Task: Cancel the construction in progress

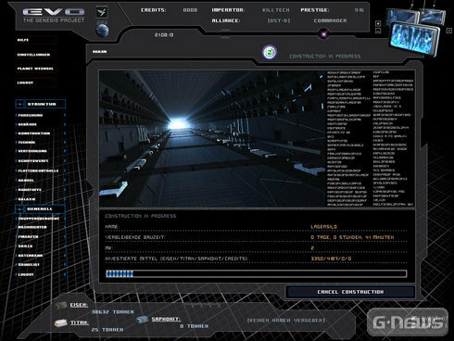Action: [350, 292]
